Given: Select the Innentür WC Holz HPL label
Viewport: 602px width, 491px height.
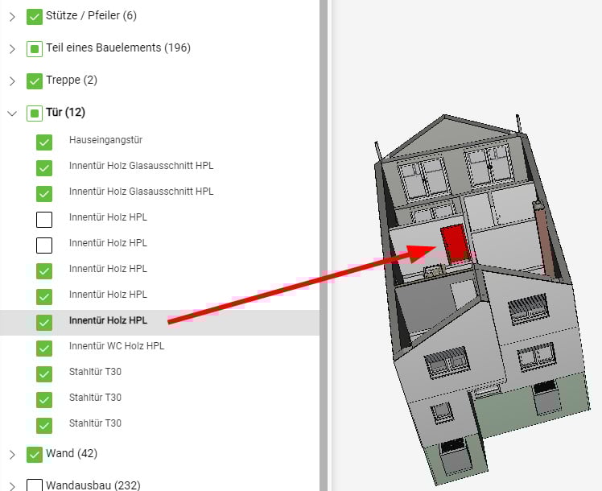Looking at the screenshot, I should pyautogui.click(x=117, y=346).
